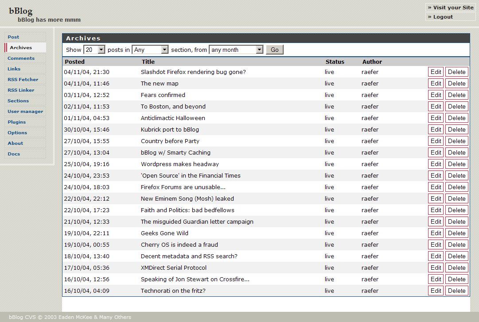
Task: Delete the 'Fears confirmed' post
Action: pyautogui.click(x=457, y=95)
